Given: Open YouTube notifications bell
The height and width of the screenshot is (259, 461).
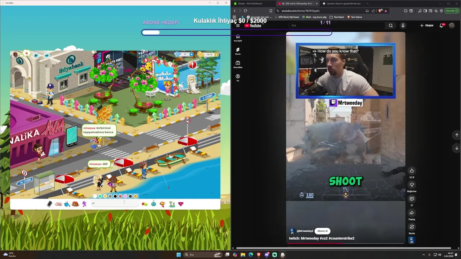Looking at the screenshot, I should pos(442,26).
